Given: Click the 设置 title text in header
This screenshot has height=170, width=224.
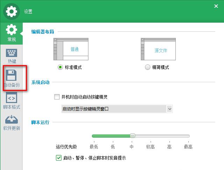Looking at the screenshot, I should pos(28,11).
